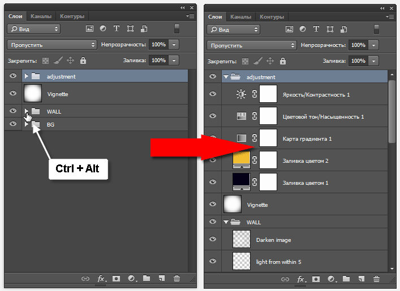Hide Яркость/Контрастность 1 layer
Viewport: 400px width, 291px height.
(x=213, y=94)
